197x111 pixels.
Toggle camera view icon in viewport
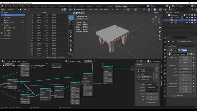pyautogui.click(x=159, y=35)
